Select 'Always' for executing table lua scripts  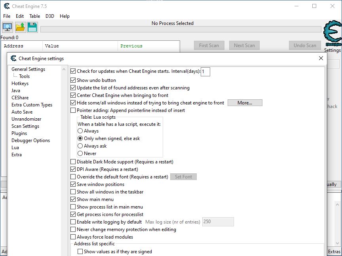(x=81, y=131)
